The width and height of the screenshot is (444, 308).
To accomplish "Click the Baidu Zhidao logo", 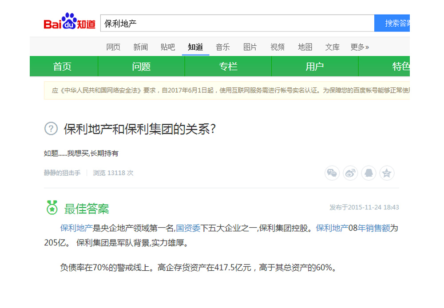I will [x=69, y=21].
